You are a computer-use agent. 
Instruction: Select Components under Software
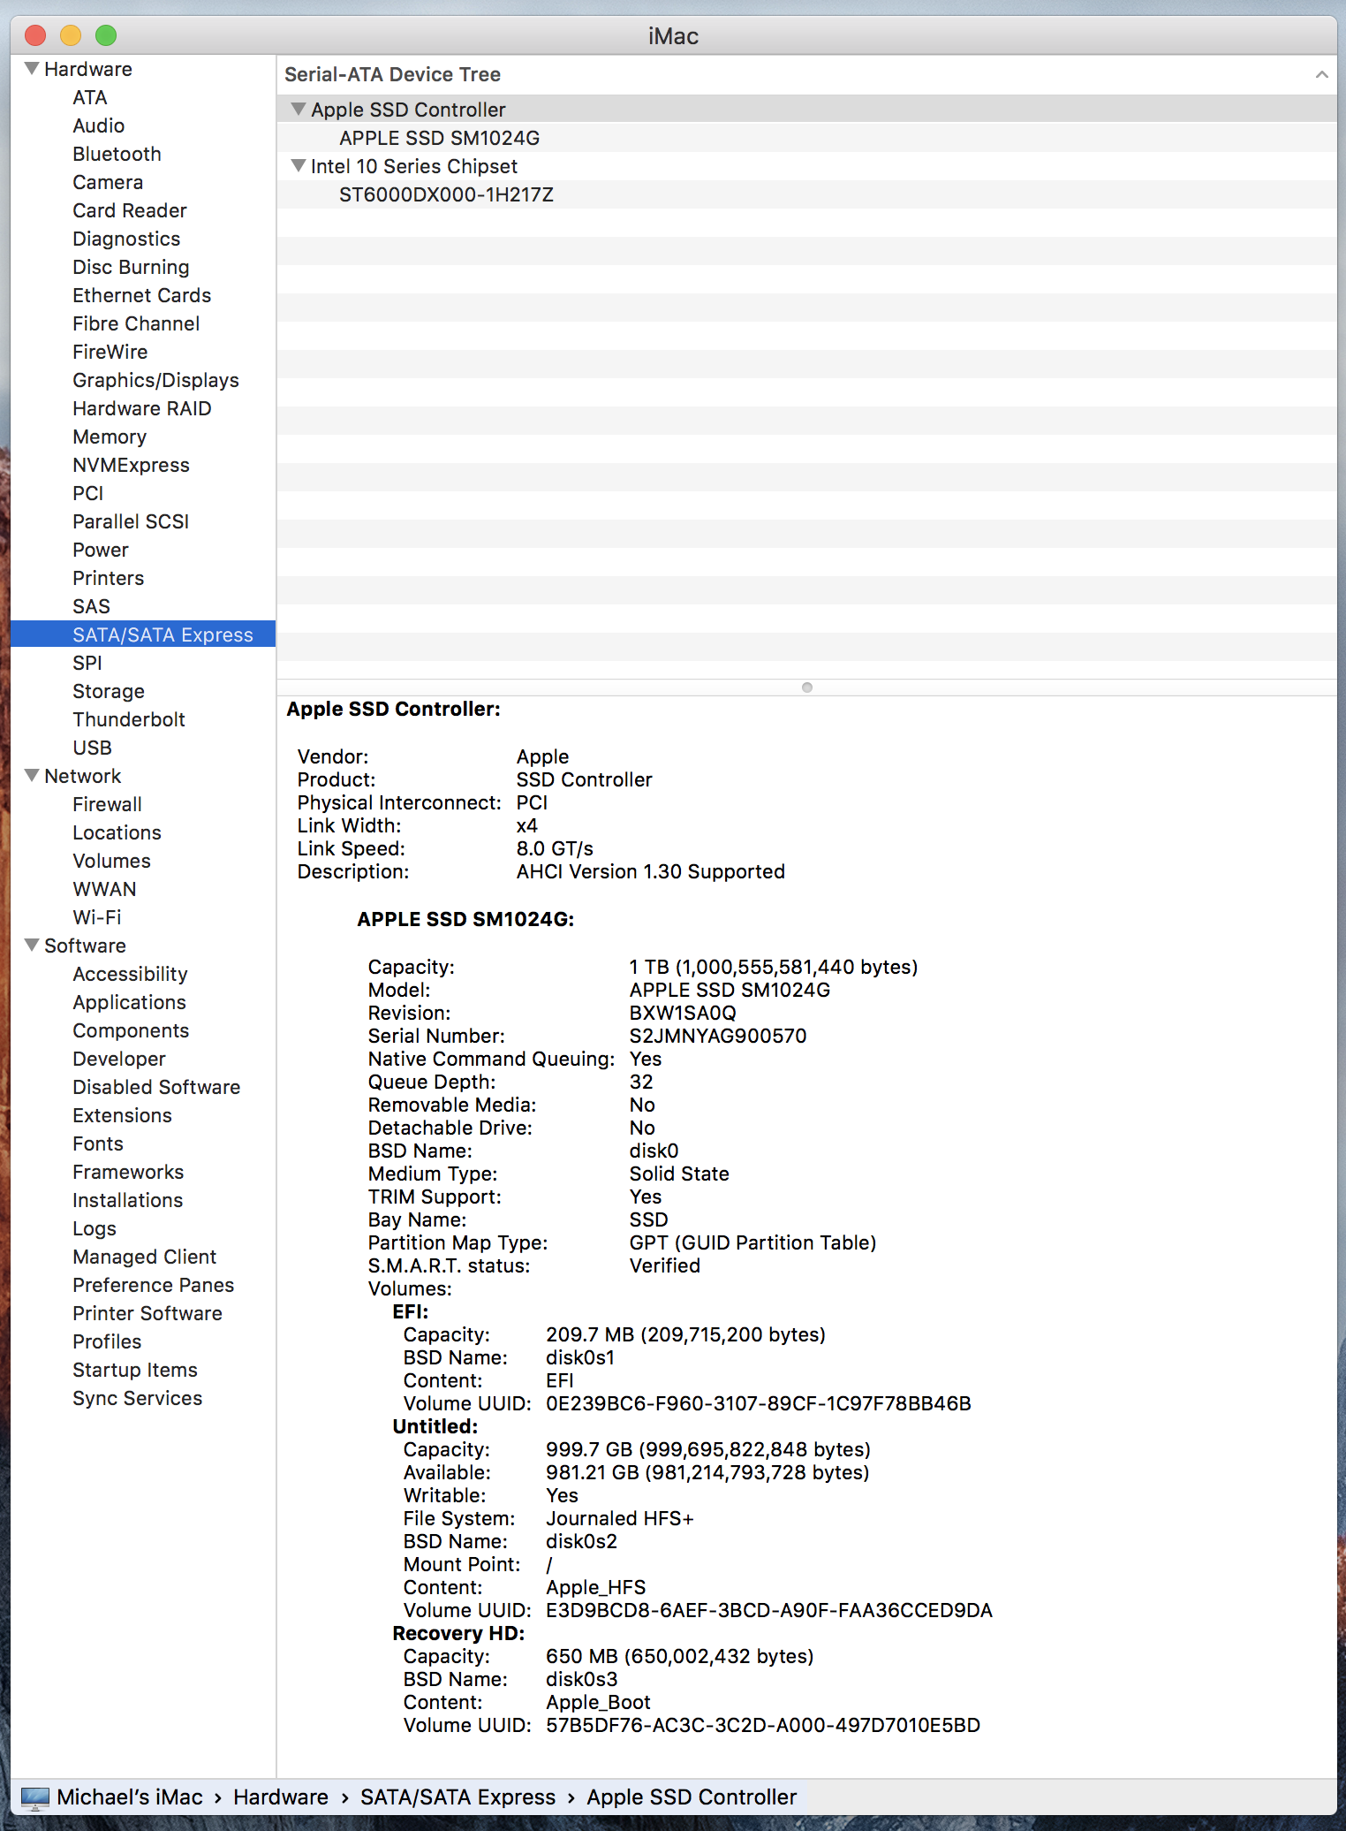[x=131, y=1030]
